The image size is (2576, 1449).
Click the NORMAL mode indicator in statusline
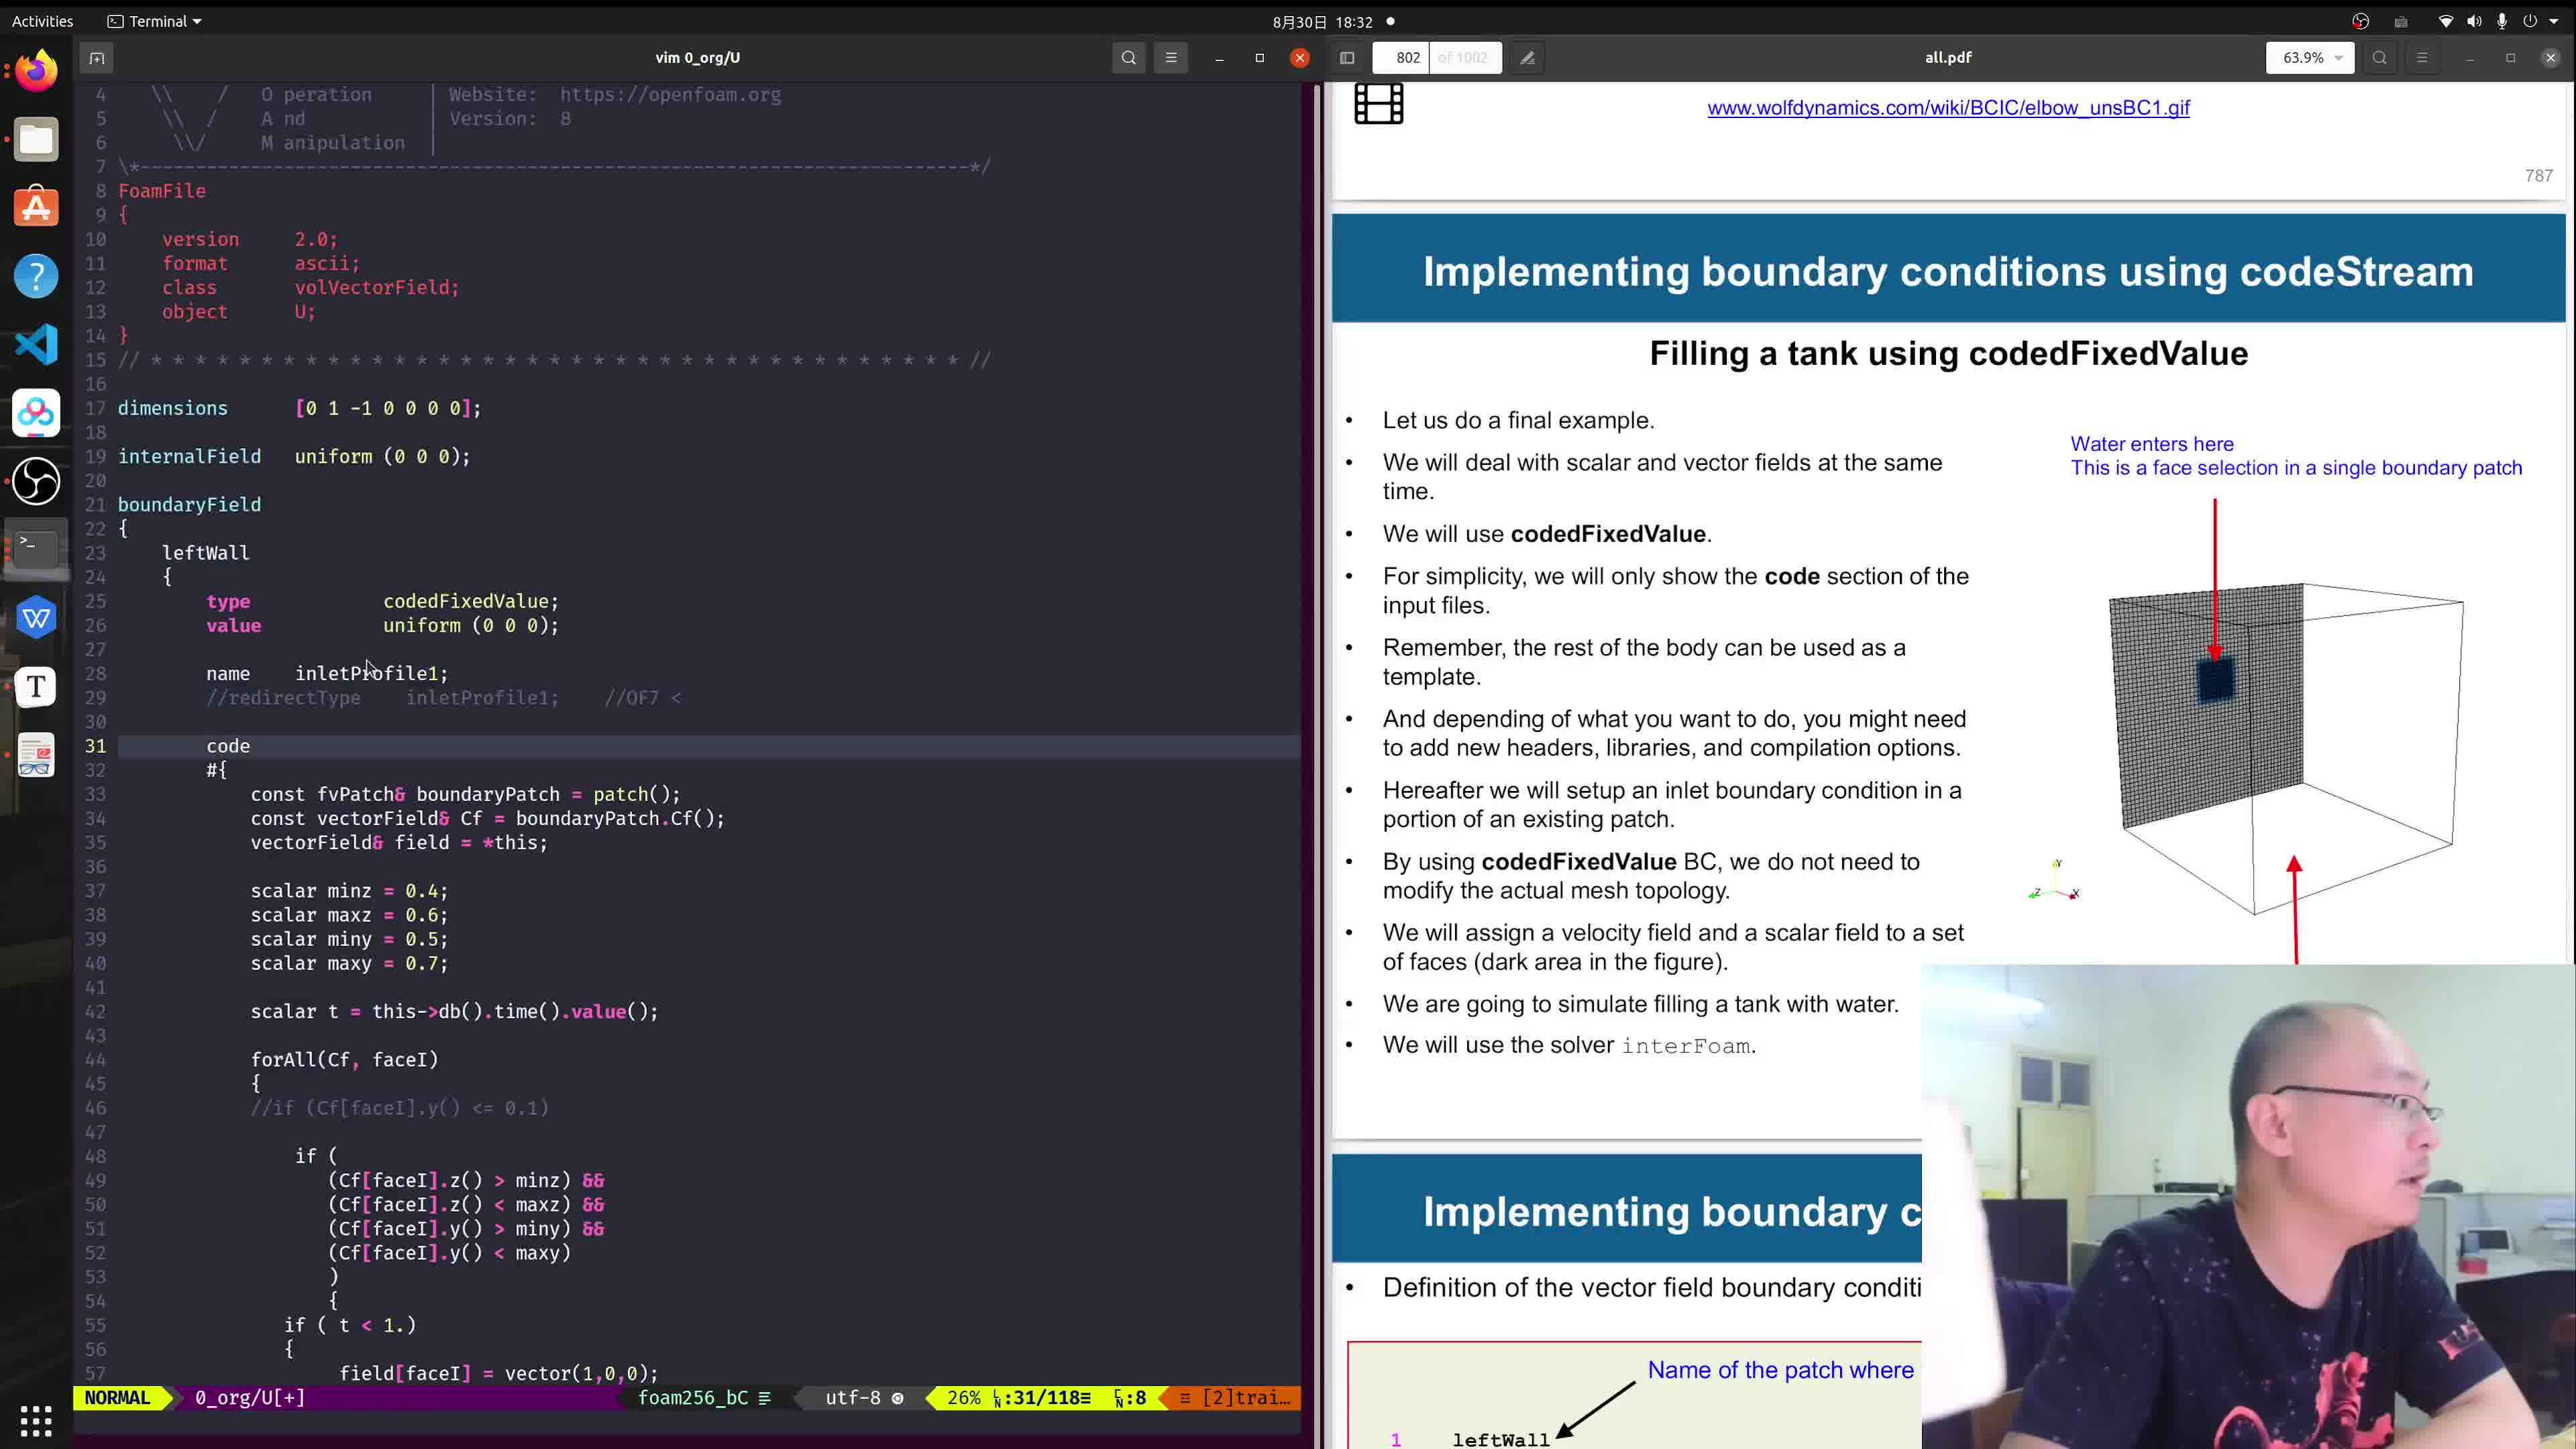117,1398
